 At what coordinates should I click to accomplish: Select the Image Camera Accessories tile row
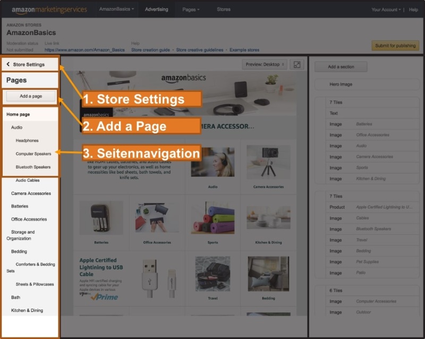click(372, 157)
